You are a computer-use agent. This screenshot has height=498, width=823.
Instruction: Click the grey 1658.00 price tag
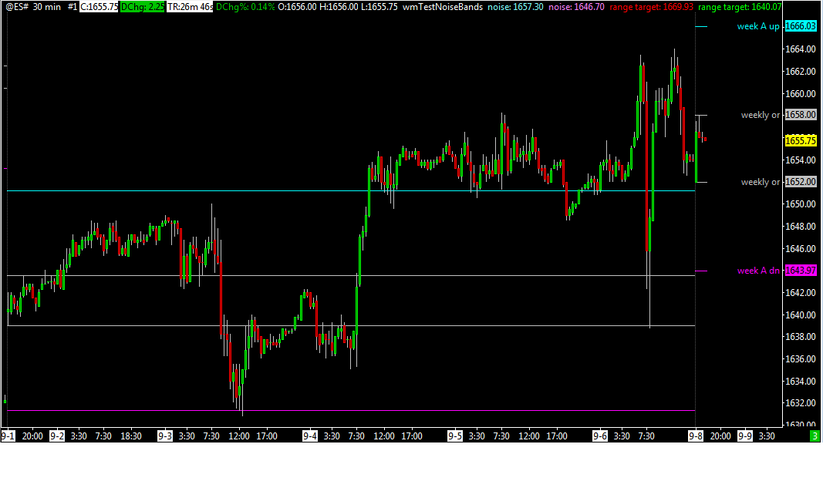click(801, 115)
